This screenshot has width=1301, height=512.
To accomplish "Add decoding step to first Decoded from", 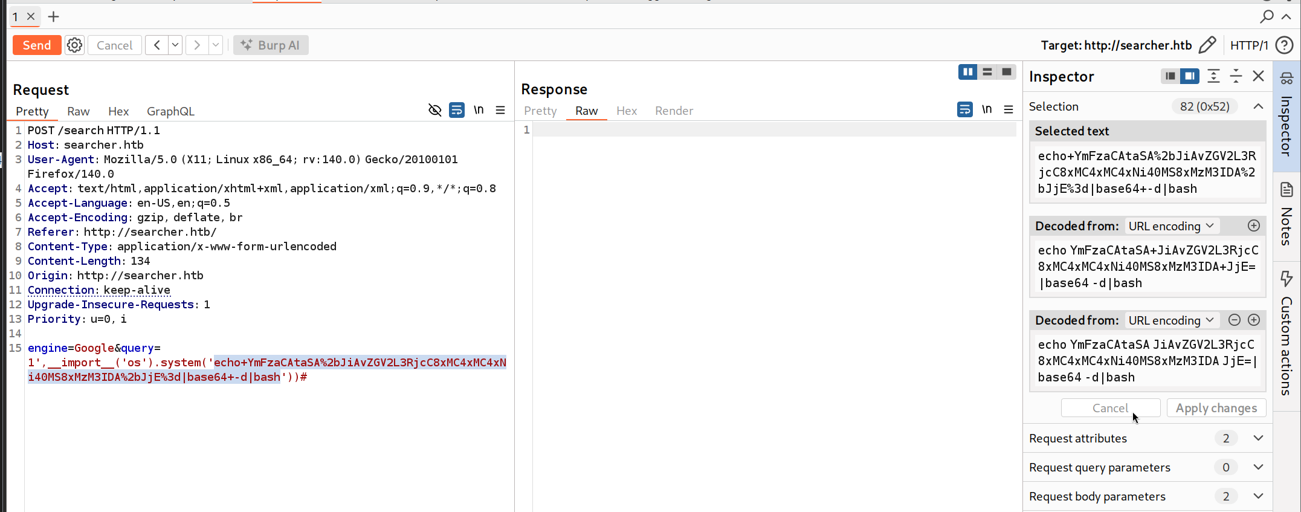I will (x=1254, y=225).
